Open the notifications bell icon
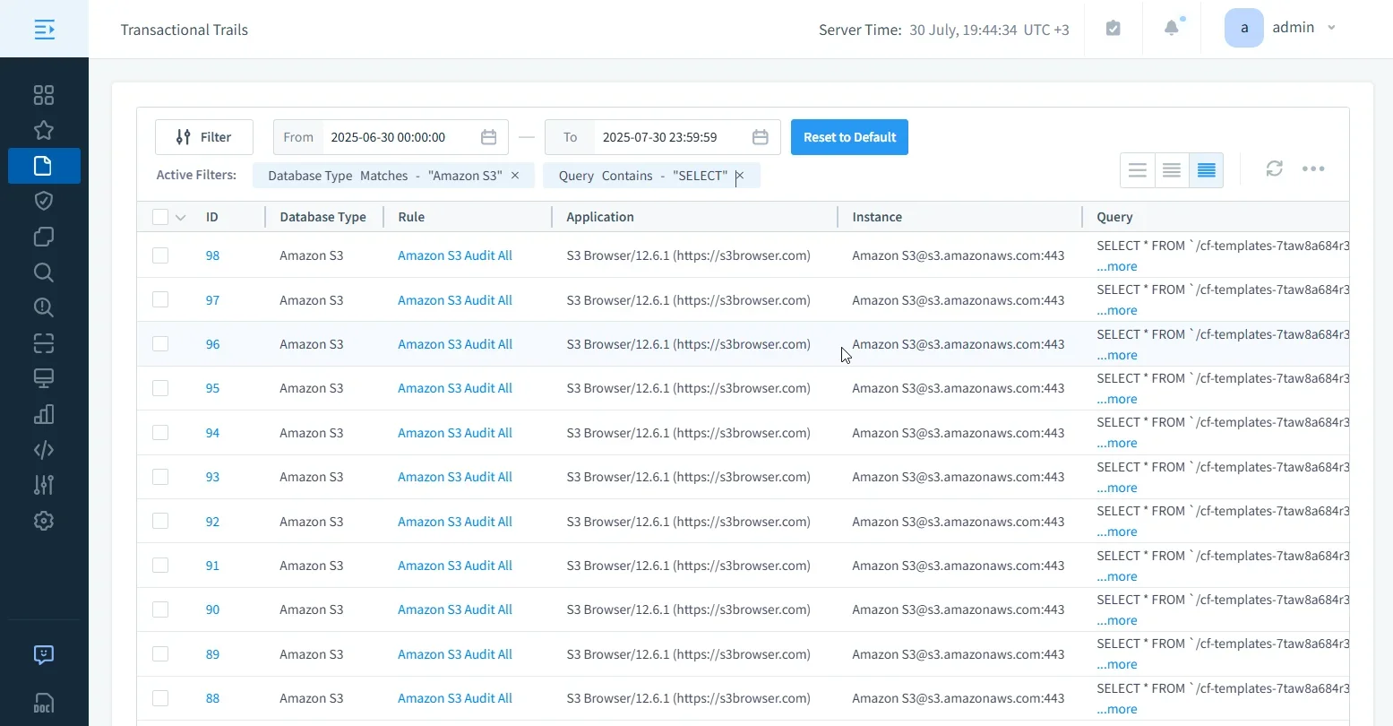 pos(1172,28)
